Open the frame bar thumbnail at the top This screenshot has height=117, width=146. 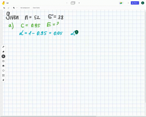point(73,3)
